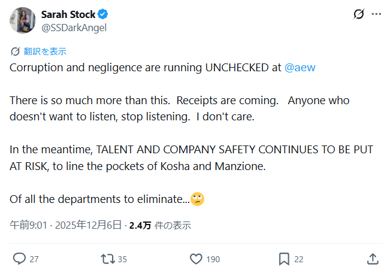Click the reply count 27
Image resolution: width=390 pixels, height=270 pixels.
(34, 259)
